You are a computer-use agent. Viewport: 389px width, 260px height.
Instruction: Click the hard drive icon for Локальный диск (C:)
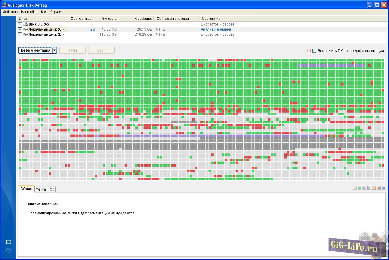[26, 29]
